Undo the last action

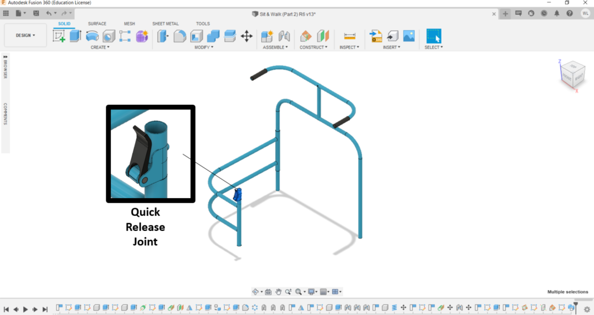tap(49, 13)
